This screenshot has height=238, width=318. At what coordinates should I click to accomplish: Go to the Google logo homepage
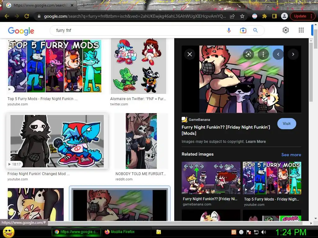[x=21, y=31]
